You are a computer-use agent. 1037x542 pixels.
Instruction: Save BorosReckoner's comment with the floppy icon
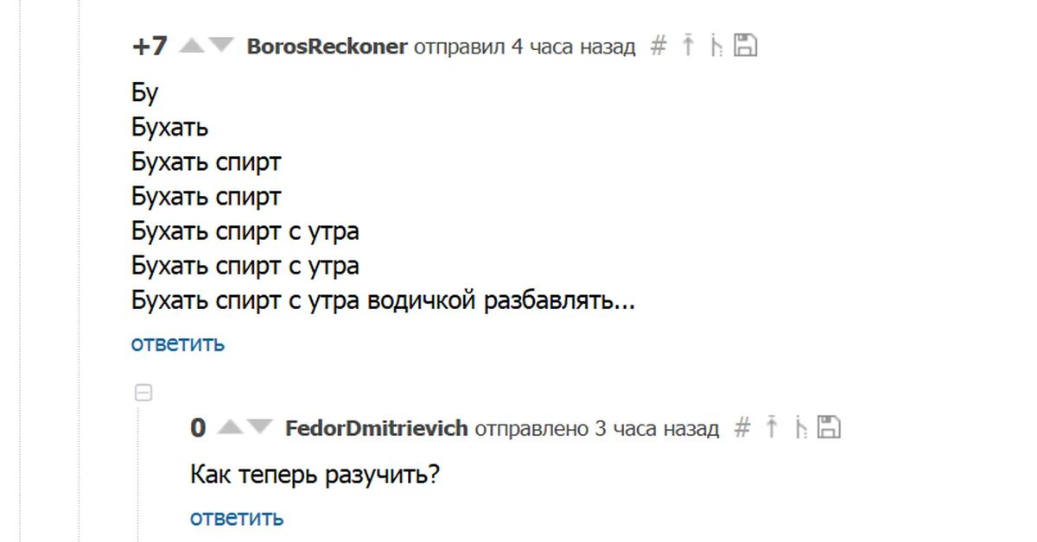pos(745,45)
